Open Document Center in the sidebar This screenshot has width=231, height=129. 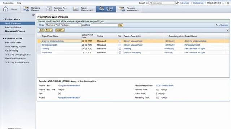(x=15, y=31)
